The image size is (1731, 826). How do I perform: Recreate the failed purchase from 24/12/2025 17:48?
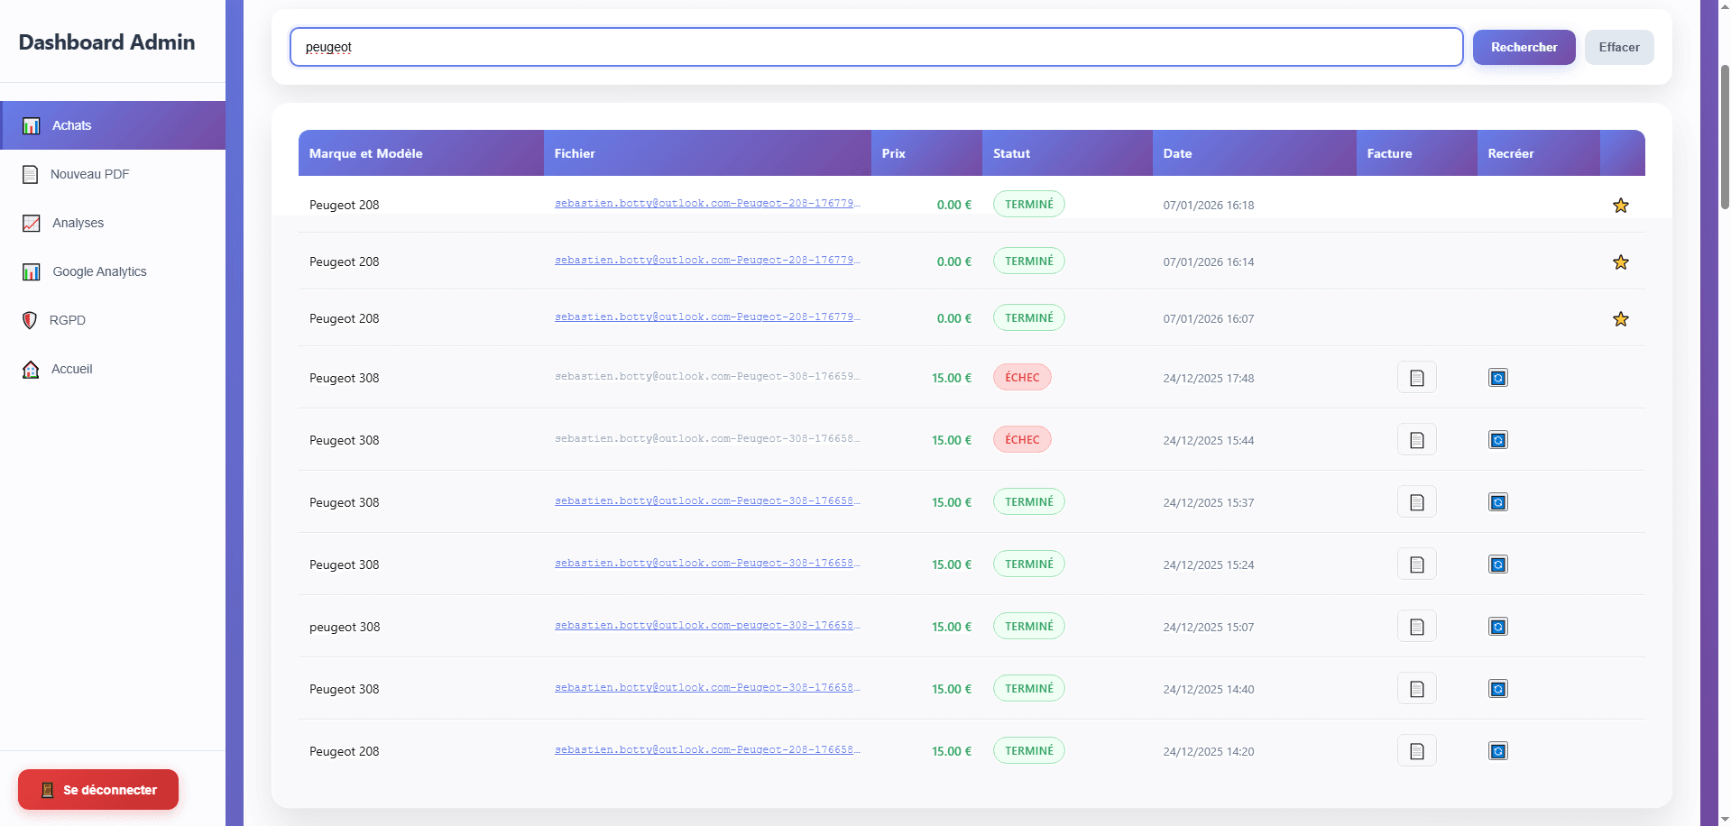(1497, 378)
